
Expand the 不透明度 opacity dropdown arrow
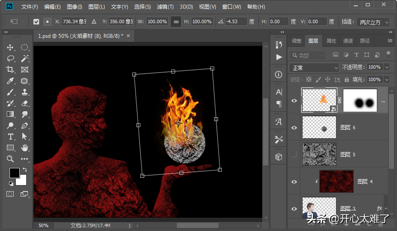[x=387, y=67]
